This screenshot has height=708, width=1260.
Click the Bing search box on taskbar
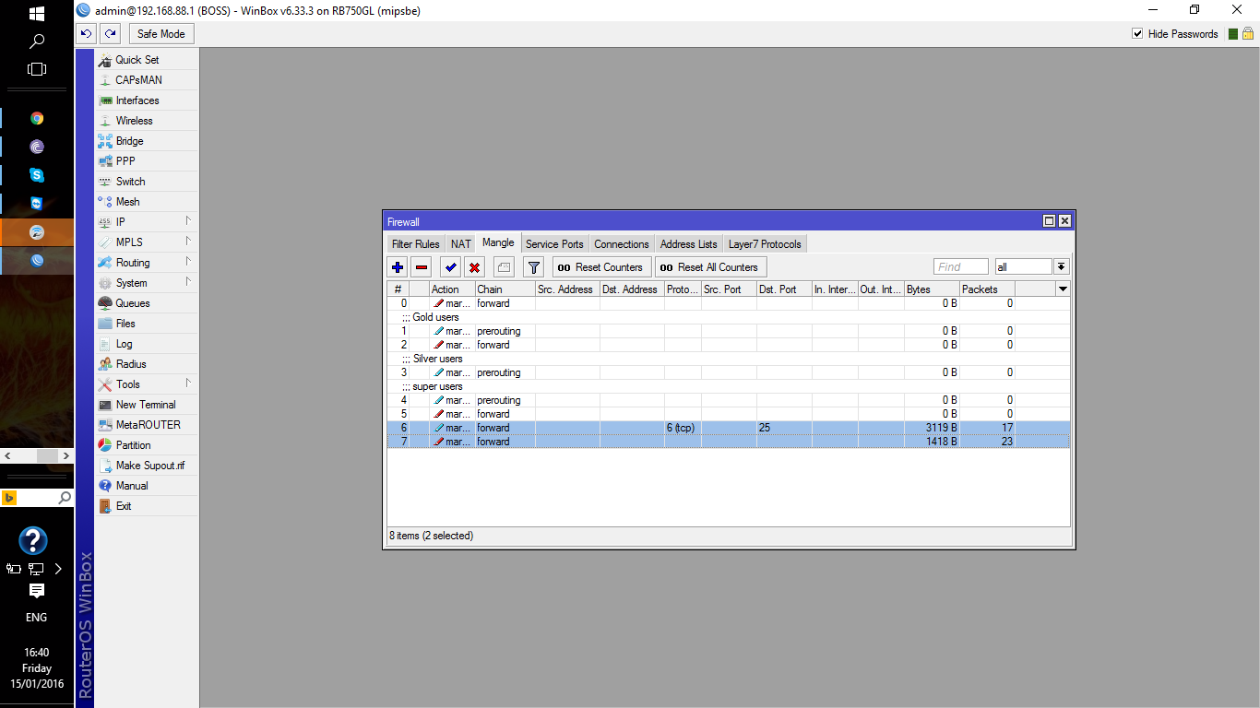click(x=37, y=498)
